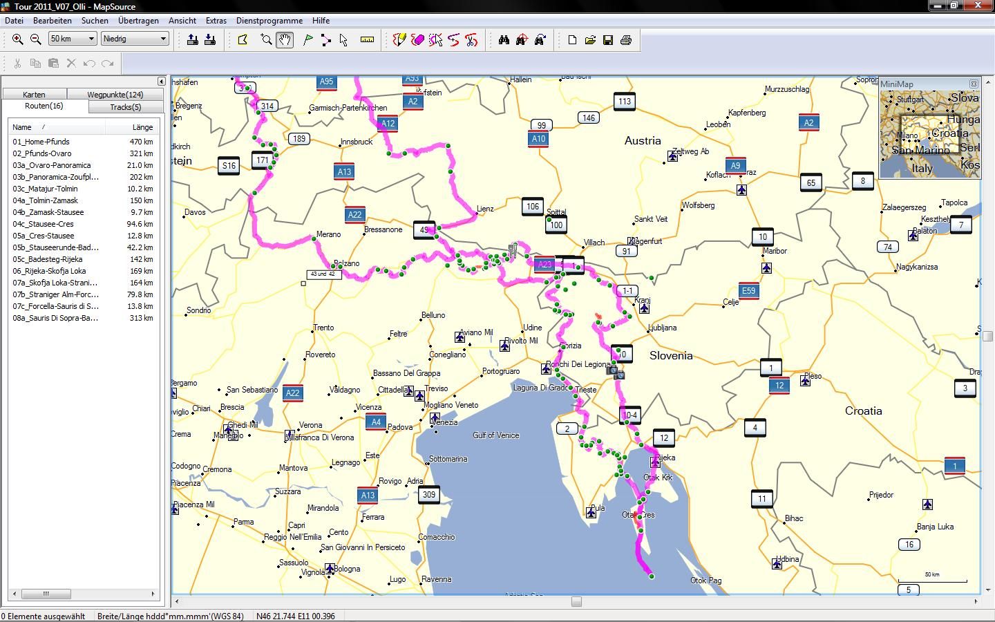995x622 pixels.
Task: Click the zoom in magnifier icon
Action: click(18, 40)
